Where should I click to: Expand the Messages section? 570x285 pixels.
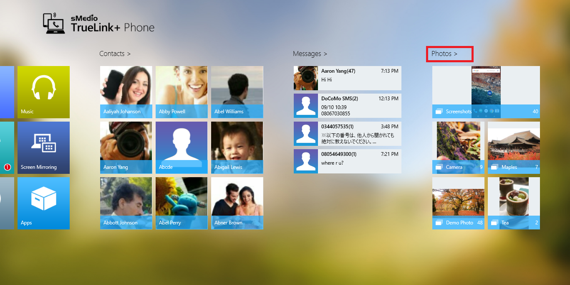coord(310,54)
